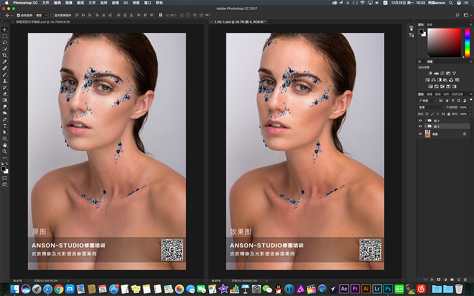474x296 pixels.
Task: Select the Brush tool
Action: click(5, 75)
